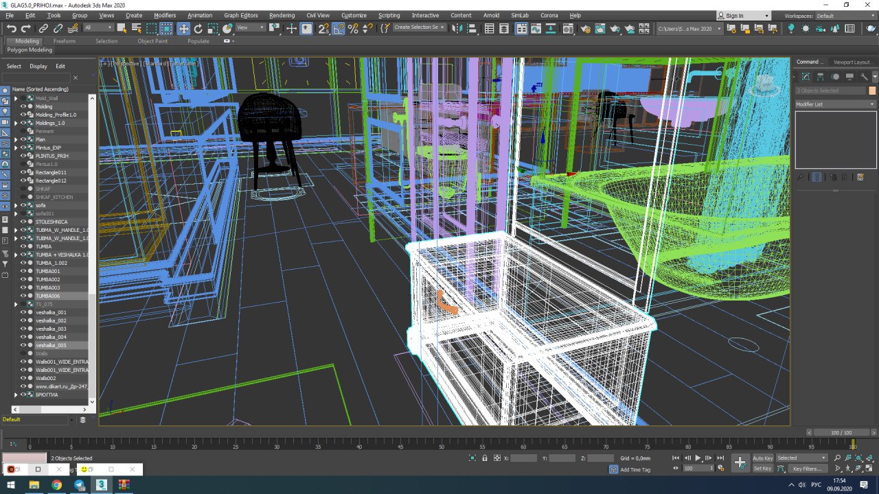879x494 pixels.
Task: Open the Workspaces Default dropdown
Action: coord(845,16)
